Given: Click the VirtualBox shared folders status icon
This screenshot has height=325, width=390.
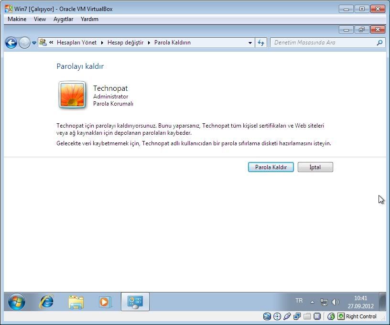Looking at the screenshot, I should (x=307, y=316).
